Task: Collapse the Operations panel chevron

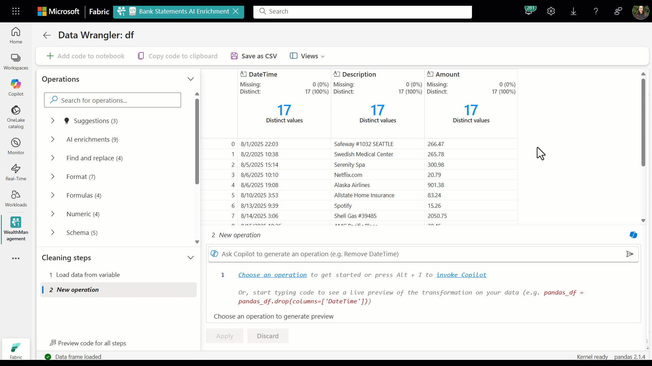Action: pyautogui.click(x=191, y=79)
